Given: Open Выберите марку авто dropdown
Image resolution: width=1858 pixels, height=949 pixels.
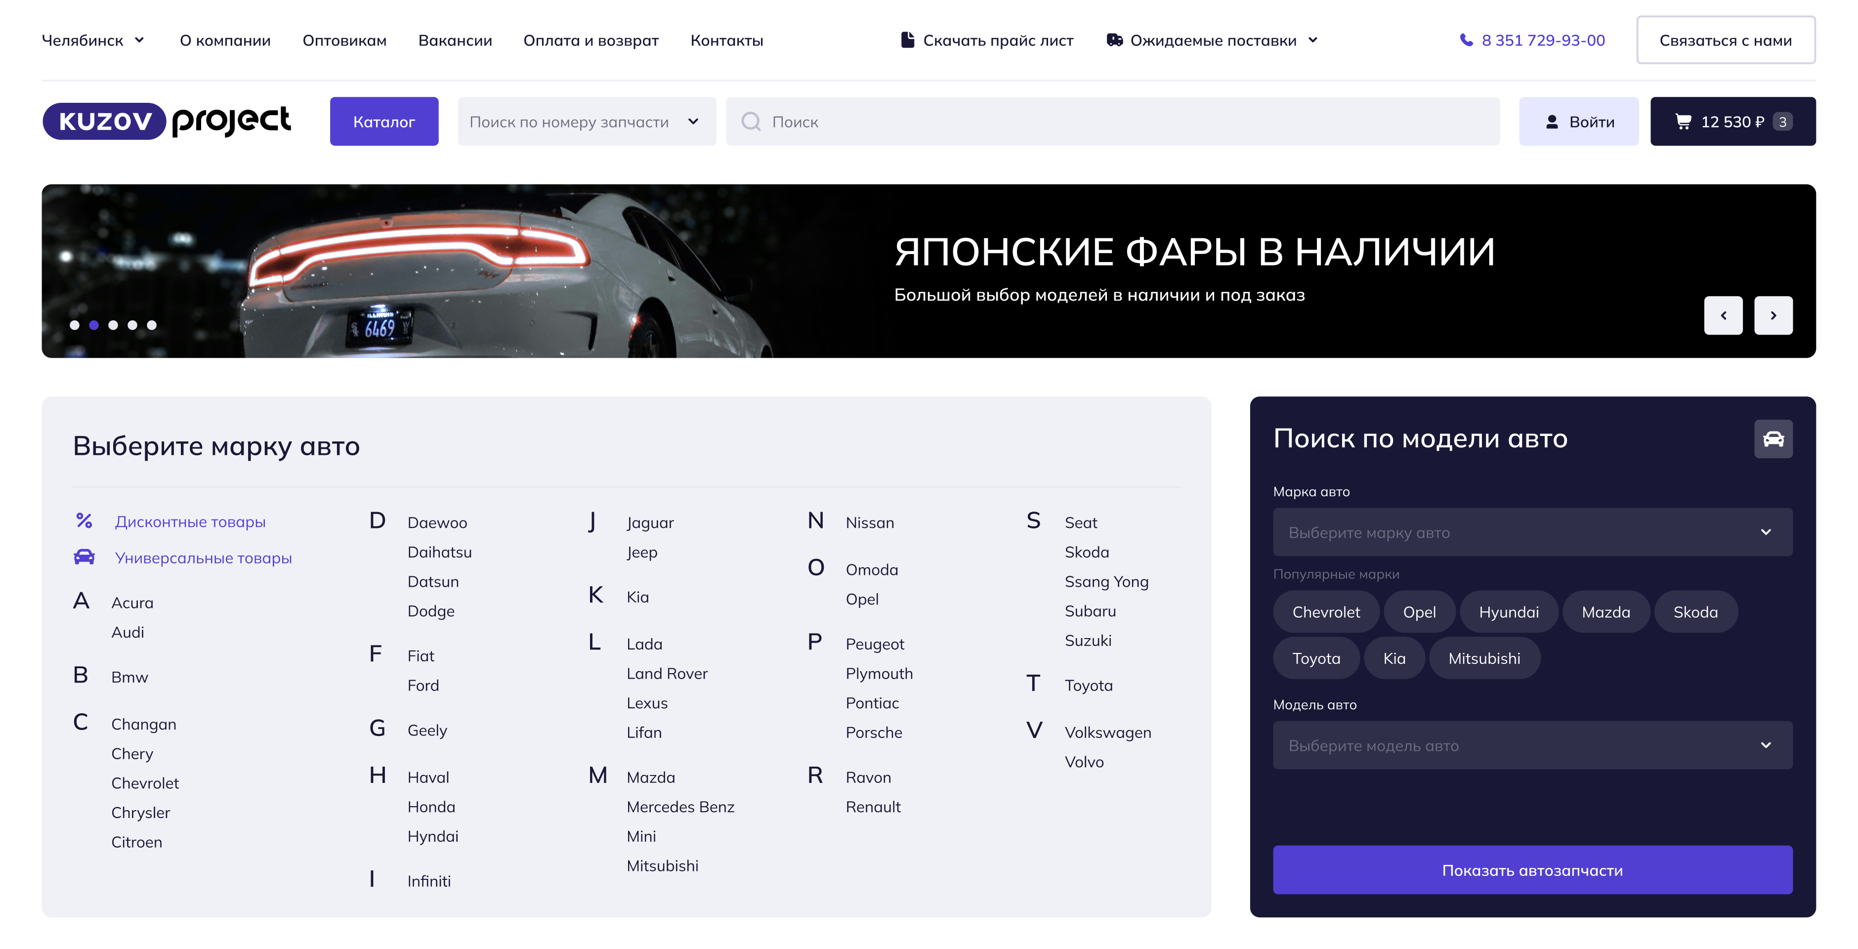Looking at the screenshot, I should click(1532, 532).
